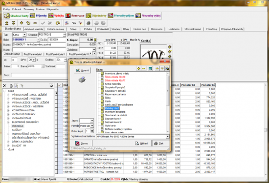Click the printer icon in the main toolbar

(89, 23)
